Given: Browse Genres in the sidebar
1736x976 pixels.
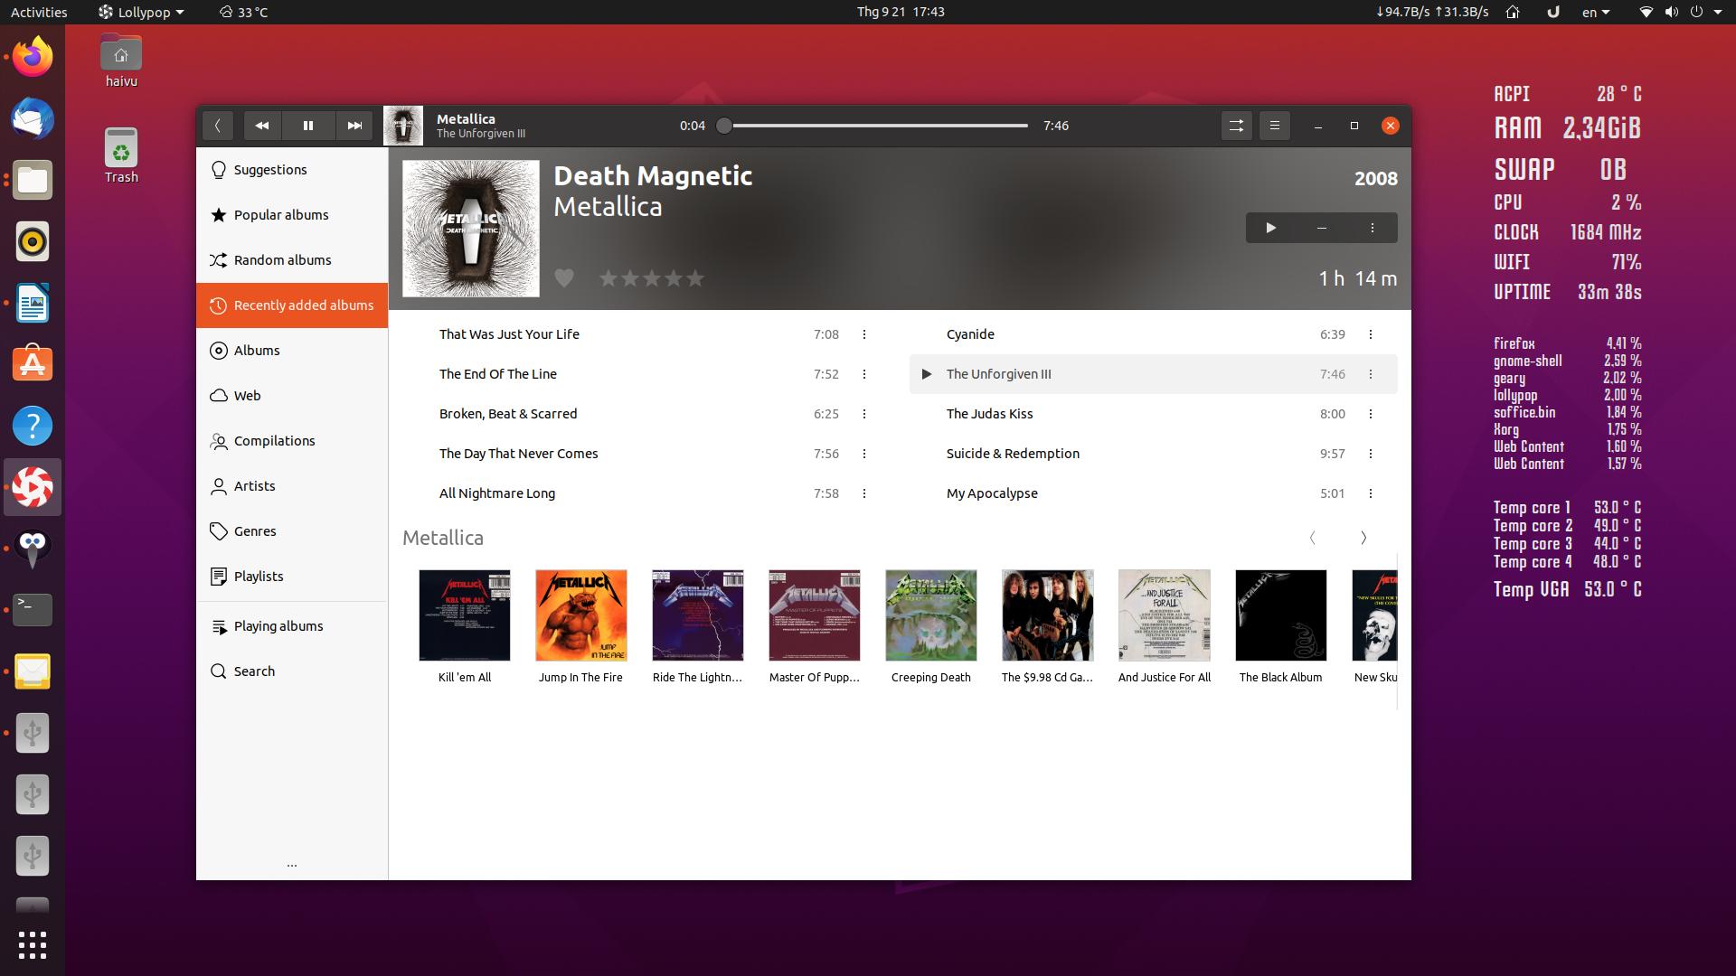Looking at the screenshot, I should pyautogui.click(x=292, y=531).
